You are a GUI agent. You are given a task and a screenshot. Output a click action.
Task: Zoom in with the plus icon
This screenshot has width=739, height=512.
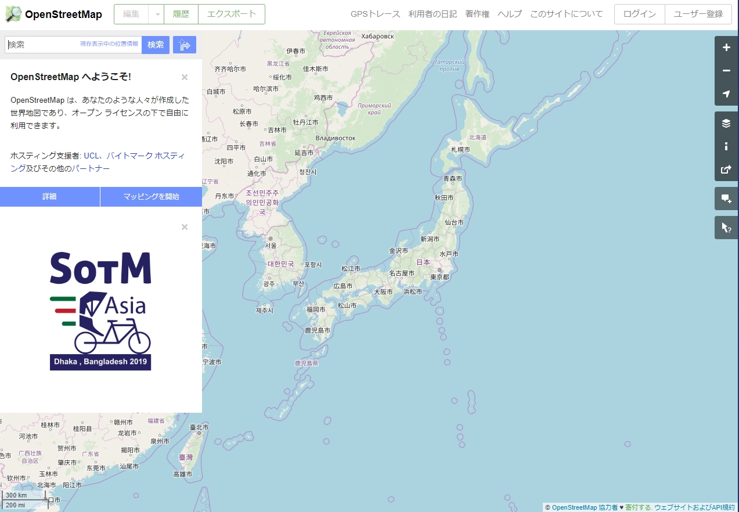tap(726, 48)
